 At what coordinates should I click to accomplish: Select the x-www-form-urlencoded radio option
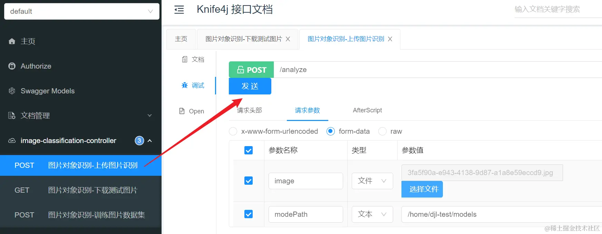[x=233, y=131]
